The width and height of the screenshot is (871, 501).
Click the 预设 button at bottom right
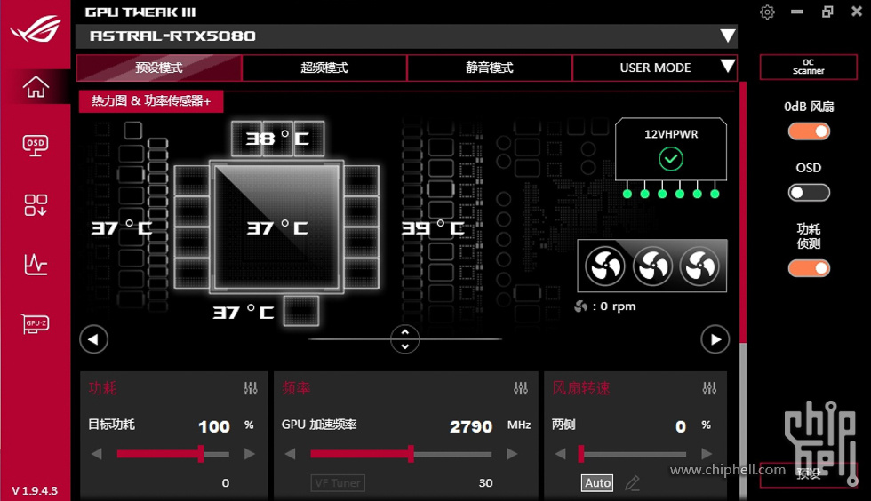tap(808, 474)
